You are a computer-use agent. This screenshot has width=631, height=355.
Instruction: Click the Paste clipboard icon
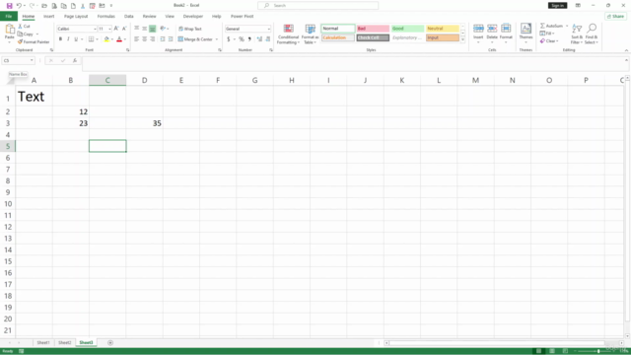pos(10,30)
